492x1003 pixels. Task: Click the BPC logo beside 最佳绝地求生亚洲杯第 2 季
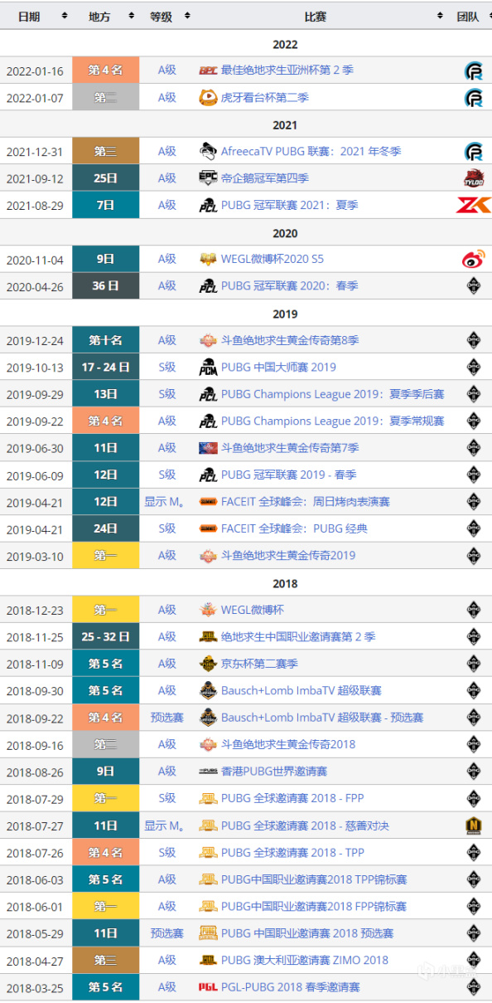[209, 71]
